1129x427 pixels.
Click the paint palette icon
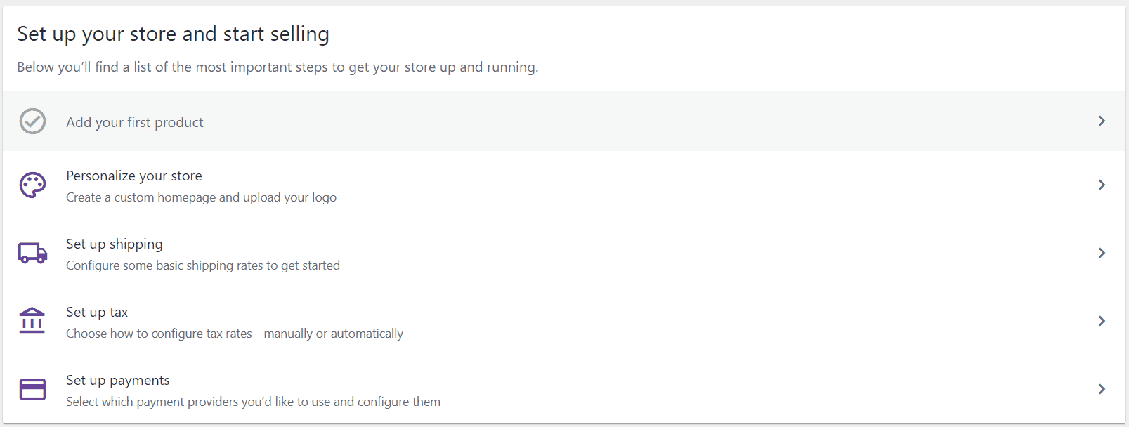click(x=32, y=185)
